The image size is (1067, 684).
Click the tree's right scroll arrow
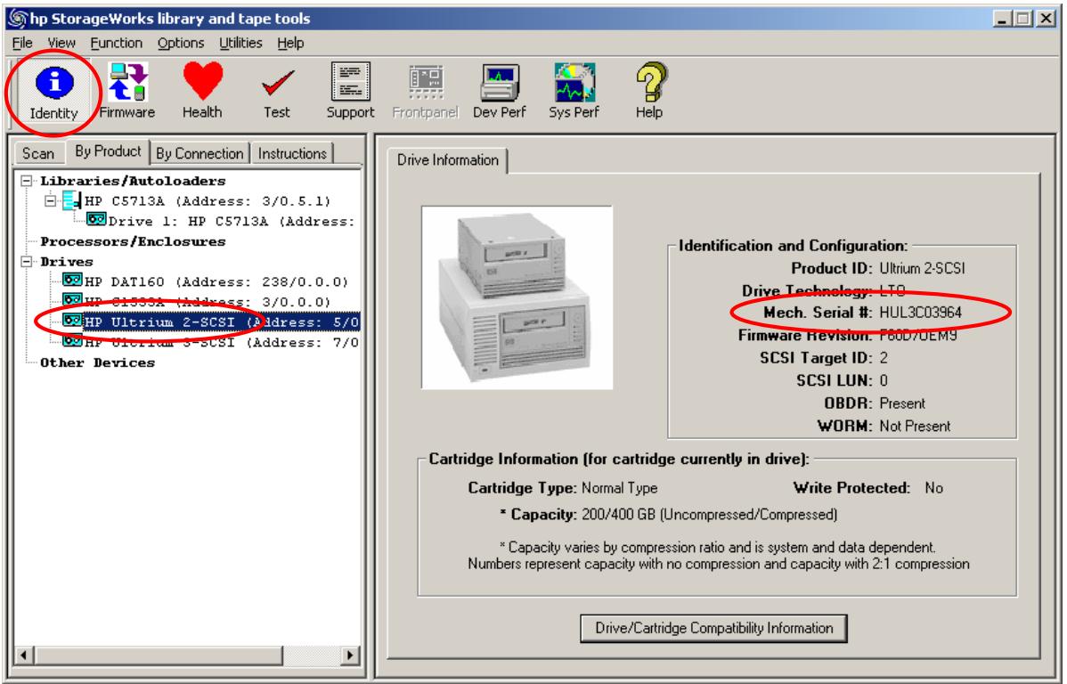click(350, 655)
